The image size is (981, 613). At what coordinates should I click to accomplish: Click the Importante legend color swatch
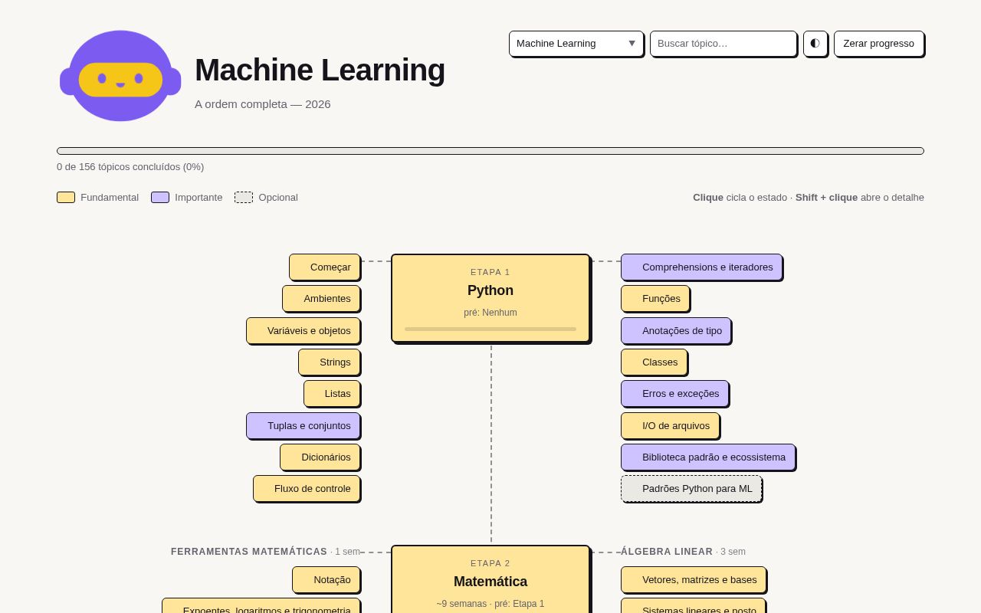click(x=160, y=197)
